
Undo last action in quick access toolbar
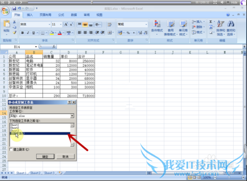[19, 8]
